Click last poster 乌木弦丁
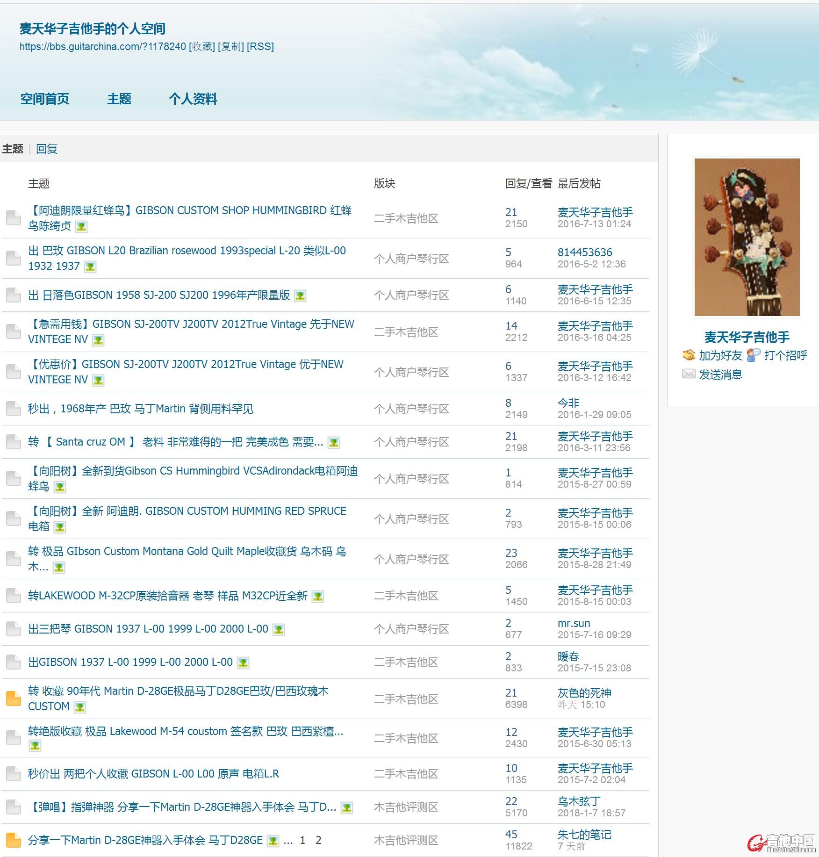 [579, 801]
